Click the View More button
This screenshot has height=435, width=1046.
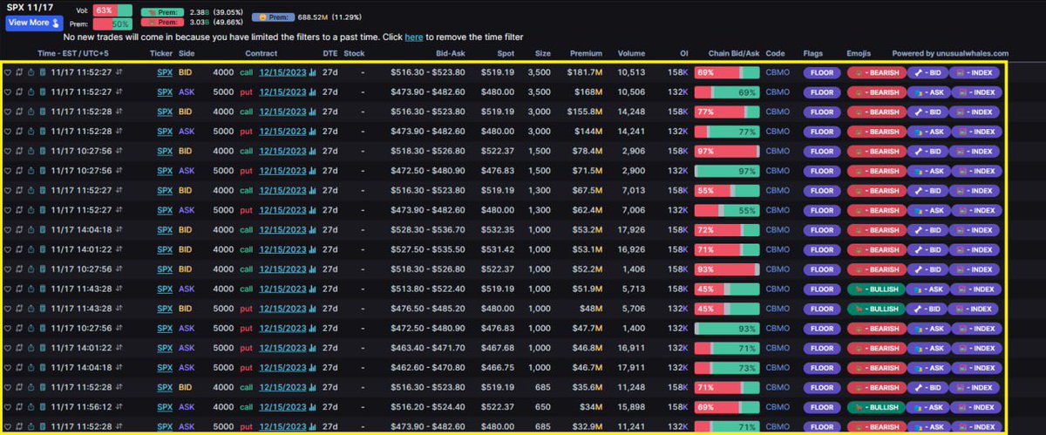32,24
